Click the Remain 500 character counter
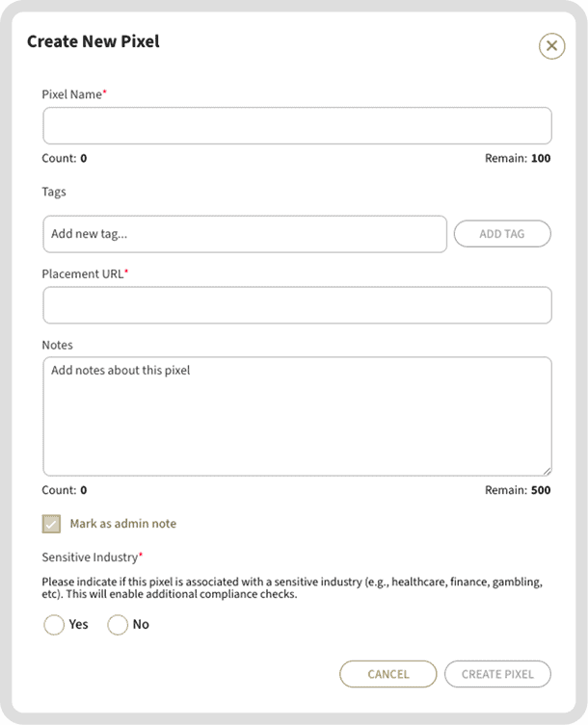588x725 pixels. click(x=518, y=490)
